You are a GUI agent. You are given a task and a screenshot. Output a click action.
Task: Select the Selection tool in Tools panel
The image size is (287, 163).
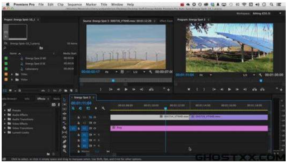pyautogui.click(x=65, y=100)
